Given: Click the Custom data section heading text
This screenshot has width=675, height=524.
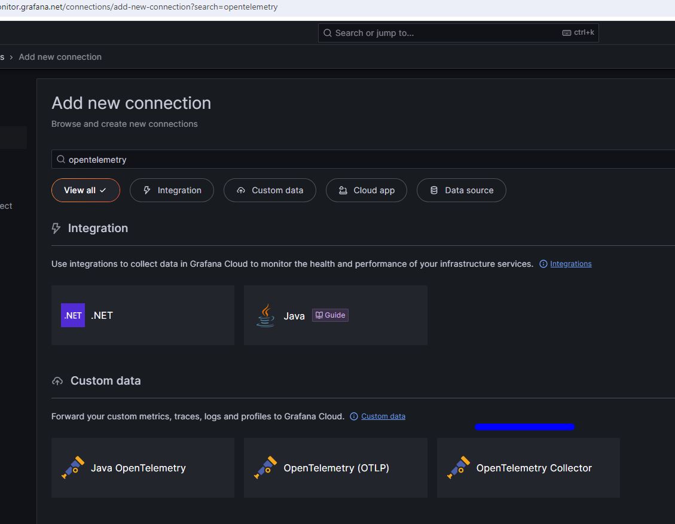Looking at the screenshot, I should pyautogui.click(x=106, y=381).
